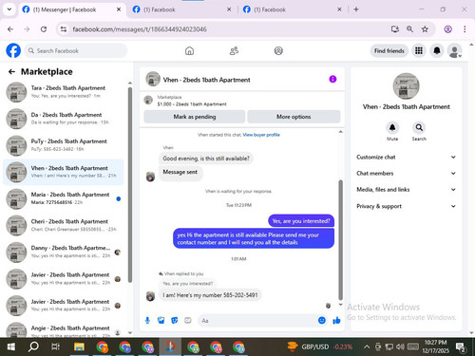Open the browser zoom magnifier icon
Image resolution: width=475 pixels, height=356 pixels.
[409, 29]
